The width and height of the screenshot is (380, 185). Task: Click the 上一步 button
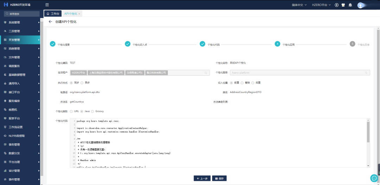(202, 178)
